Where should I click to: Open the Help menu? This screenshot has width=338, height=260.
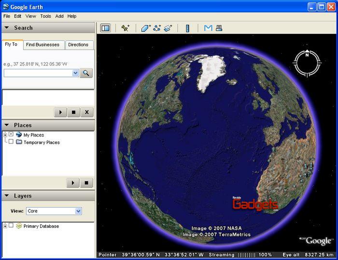point(72,16)
